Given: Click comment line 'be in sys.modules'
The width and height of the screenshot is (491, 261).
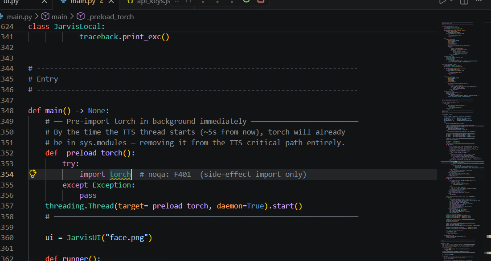Looking at the screenshot, I should pos(195,143).
